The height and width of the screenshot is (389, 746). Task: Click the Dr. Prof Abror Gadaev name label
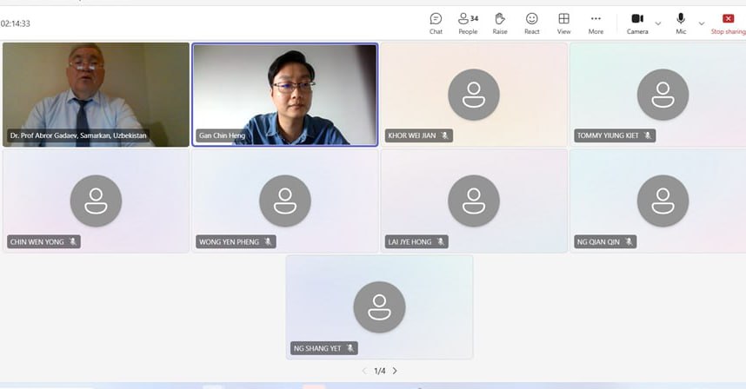78,135
